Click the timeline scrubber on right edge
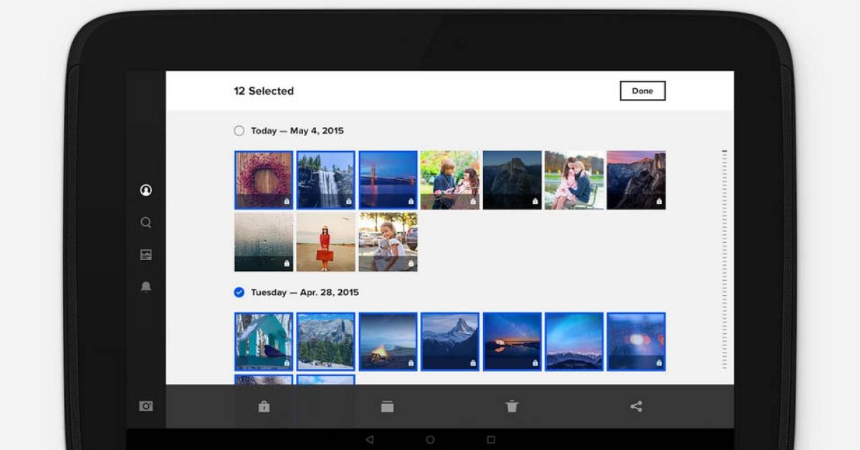This screenshot has width=860, height=450. pos(725,259)
